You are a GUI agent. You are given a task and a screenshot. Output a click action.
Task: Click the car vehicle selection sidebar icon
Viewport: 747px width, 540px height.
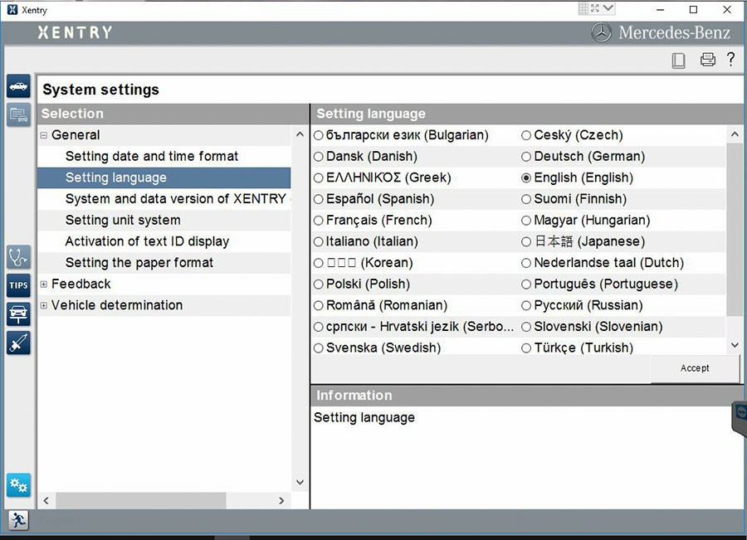(x=18, y=86)
